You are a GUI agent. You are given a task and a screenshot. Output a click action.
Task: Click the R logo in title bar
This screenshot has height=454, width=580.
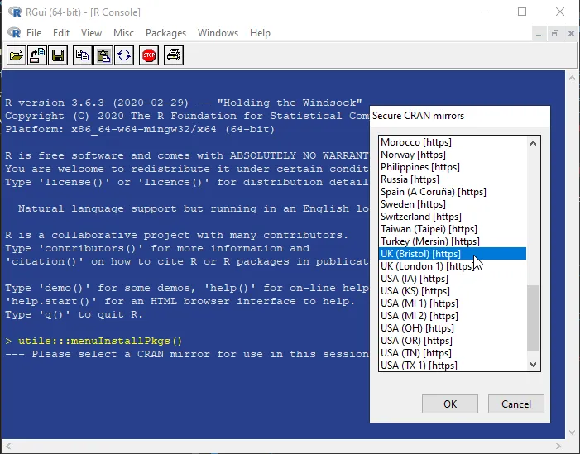tap(15, 12)
